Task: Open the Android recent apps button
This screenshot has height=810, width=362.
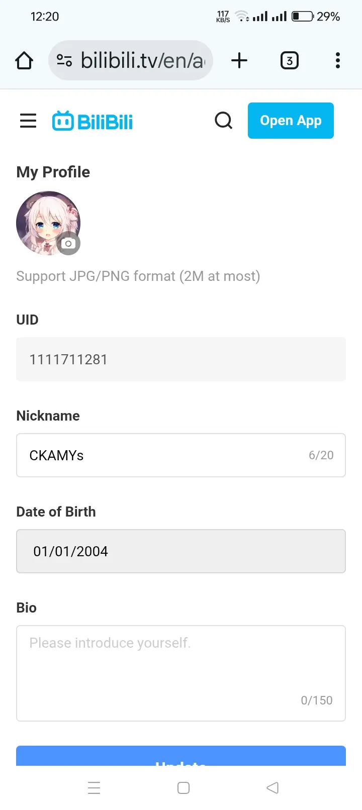Action: coord(94,787)
